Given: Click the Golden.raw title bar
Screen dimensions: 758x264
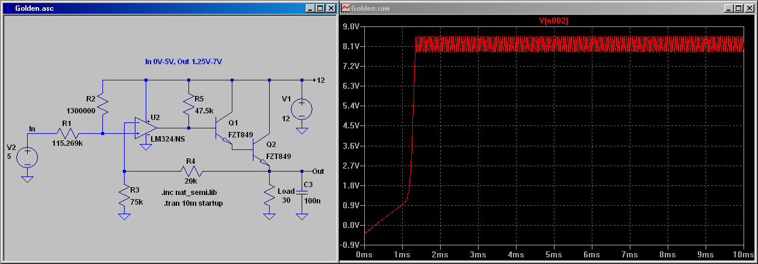Looking at the screenshot, I should point(548,8).
